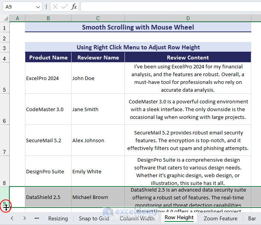The height and width of the screenshot is (225, 261).
Task: Click the Reviewer Name header cell
Action: [x=98, y=58]
